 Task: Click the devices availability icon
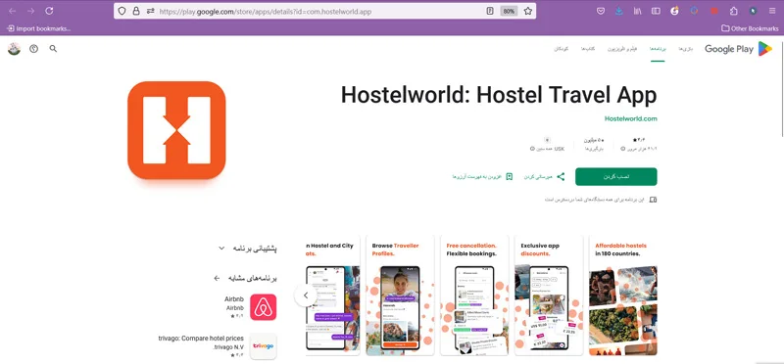[x=653, y=200]
